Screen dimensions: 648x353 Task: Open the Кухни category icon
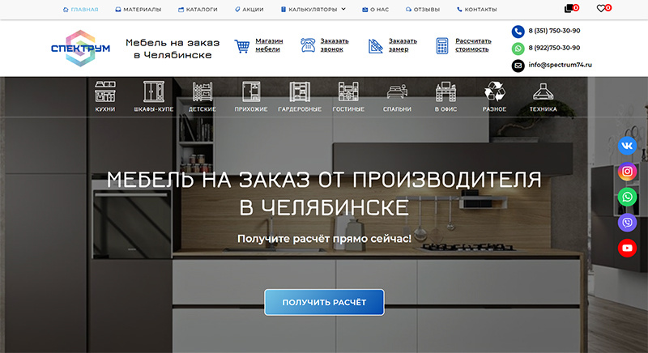coord(105,91)
